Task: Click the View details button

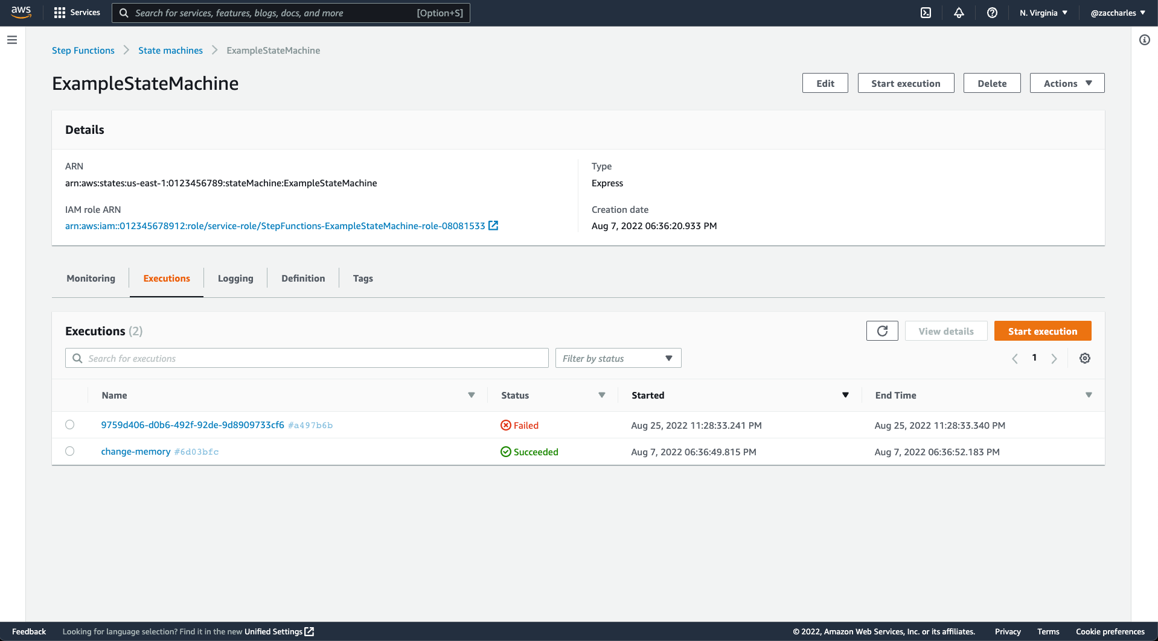Action: pos(946,331)
